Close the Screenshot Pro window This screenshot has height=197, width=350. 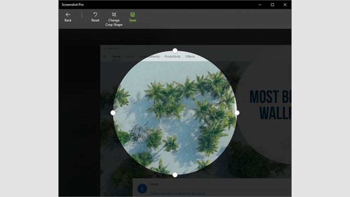[x=285, y=5]
